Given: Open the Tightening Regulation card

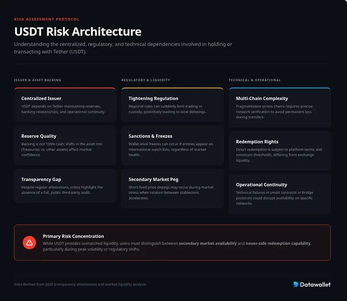Looking at the screenshot, I should point(172,105).
